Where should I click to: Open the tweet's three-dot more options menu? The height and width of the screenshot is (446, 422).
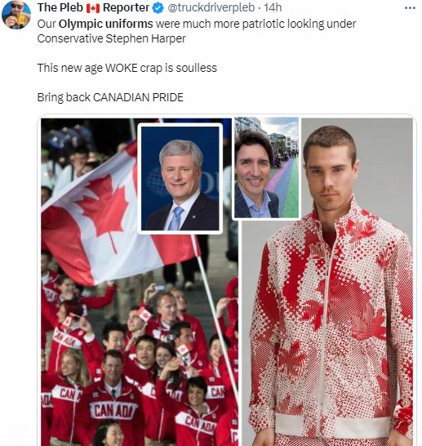point(410,8)
